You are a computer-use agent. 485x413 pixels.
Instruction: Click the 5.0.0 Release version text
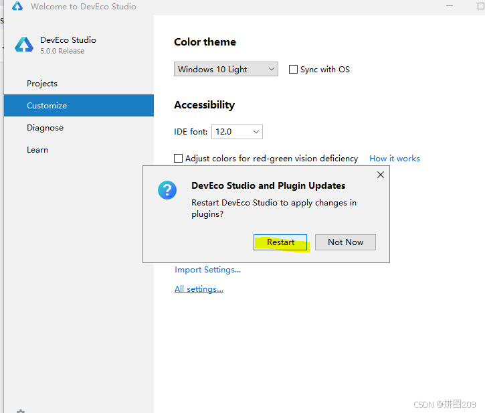(x=62, y=51)
